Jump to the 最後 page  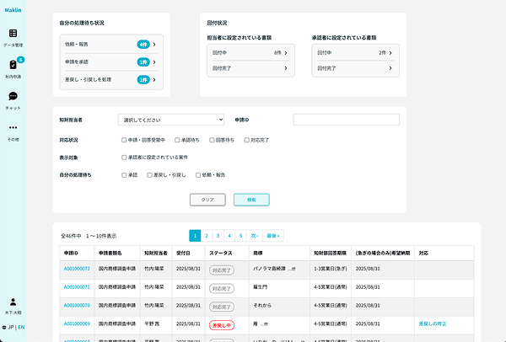[x=272, y=236]
